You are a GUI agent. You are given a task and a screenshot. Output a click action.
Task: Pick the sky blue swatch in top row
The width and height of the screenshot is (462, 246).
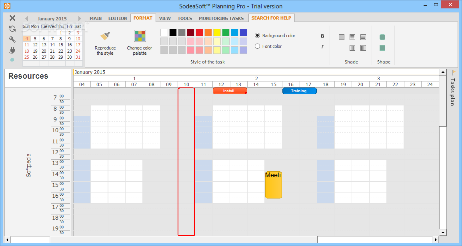[234, 32]
